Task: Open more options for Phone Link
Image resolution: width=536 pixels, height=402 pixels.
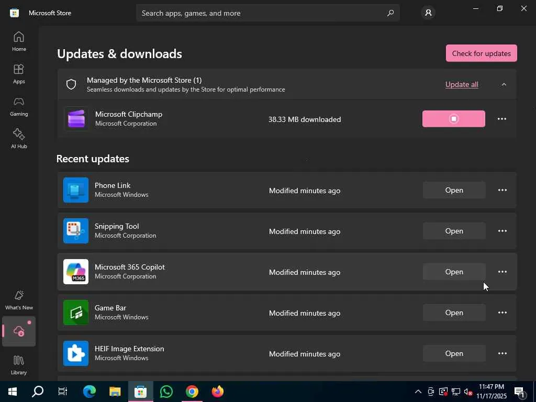Action: (x=502, y=190)
